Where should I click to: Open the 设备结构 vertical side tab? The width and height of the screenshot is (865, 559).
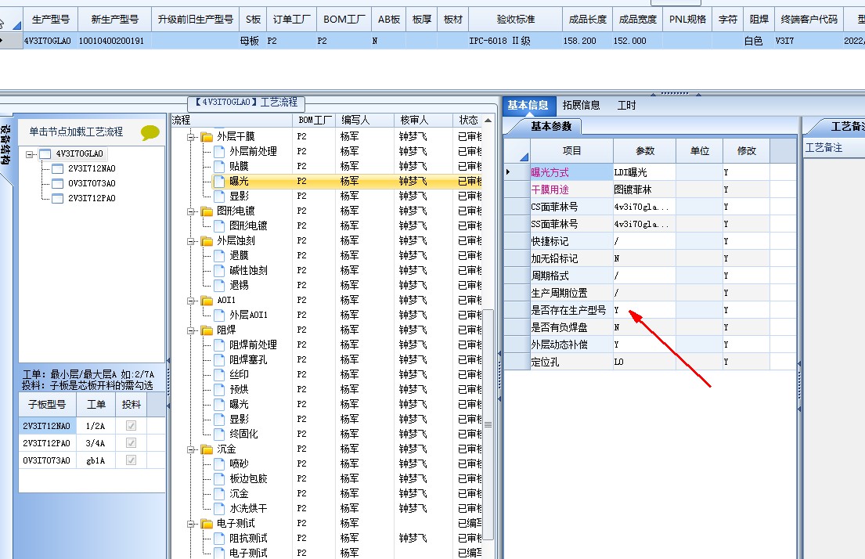[x=5, y=145]
